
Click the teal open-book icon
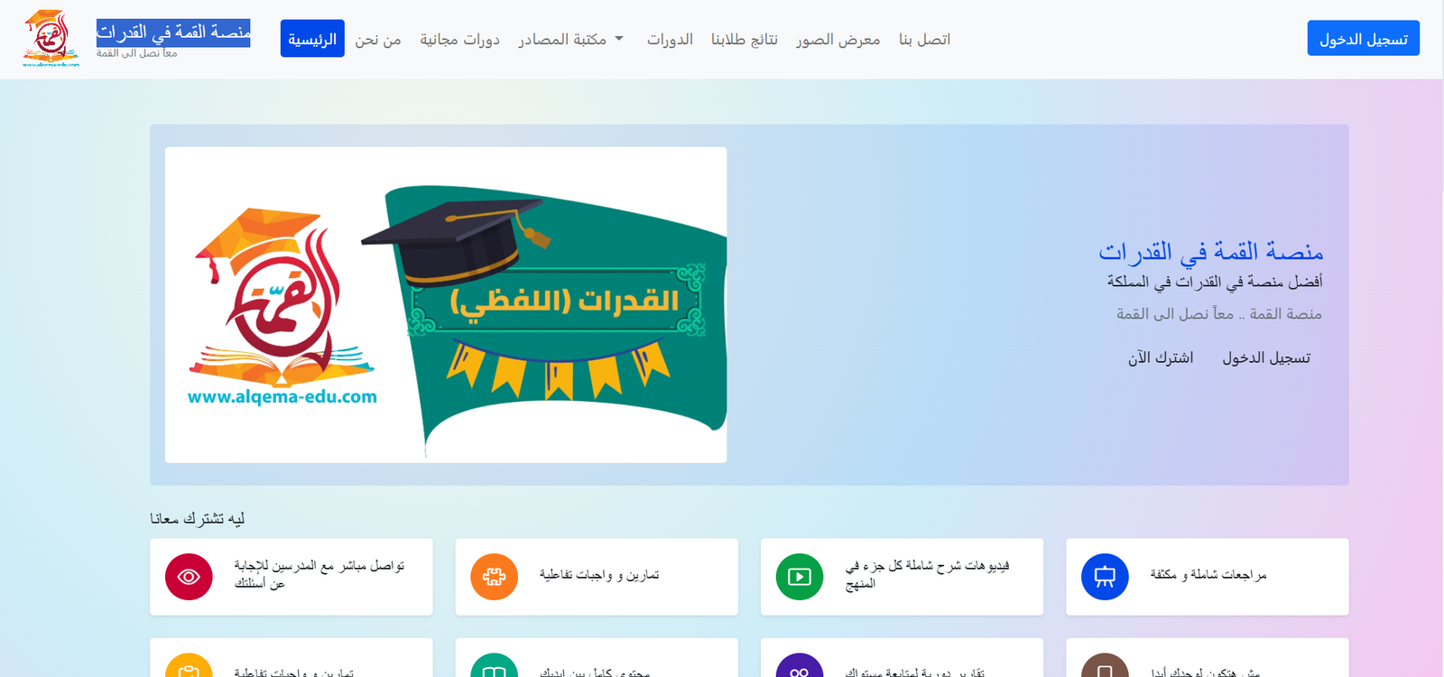tap(494, 665)
